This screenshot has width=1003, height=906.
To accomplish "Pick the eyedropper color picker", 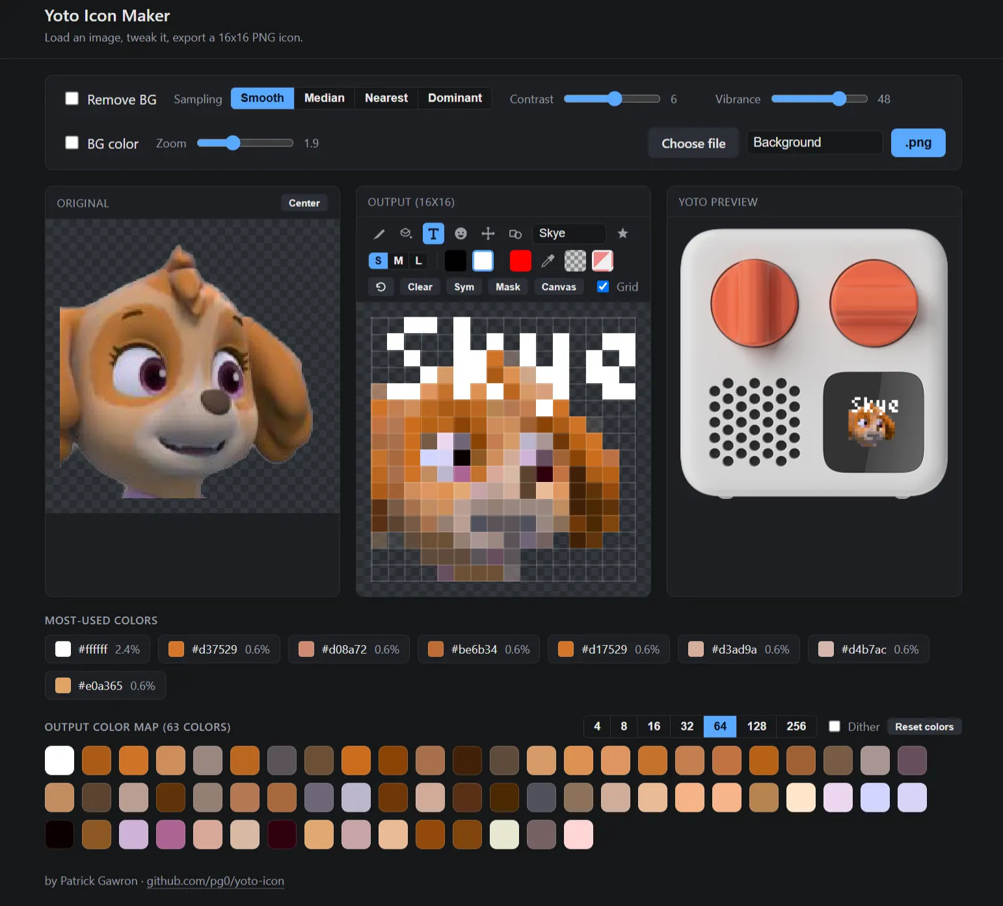I will click(548, 261).
